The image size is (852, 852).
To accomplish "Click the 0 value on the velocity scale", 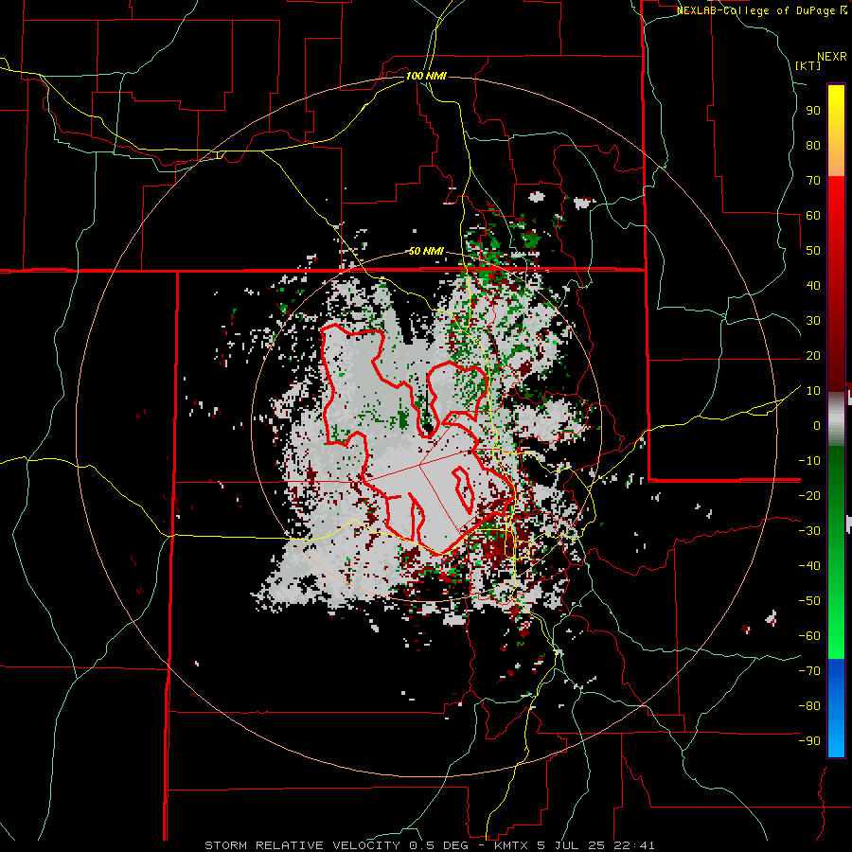I will coord(817,425).
